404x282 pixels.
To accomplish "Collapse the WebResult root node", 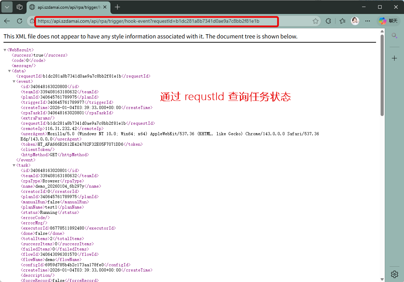I will [5, 50].
